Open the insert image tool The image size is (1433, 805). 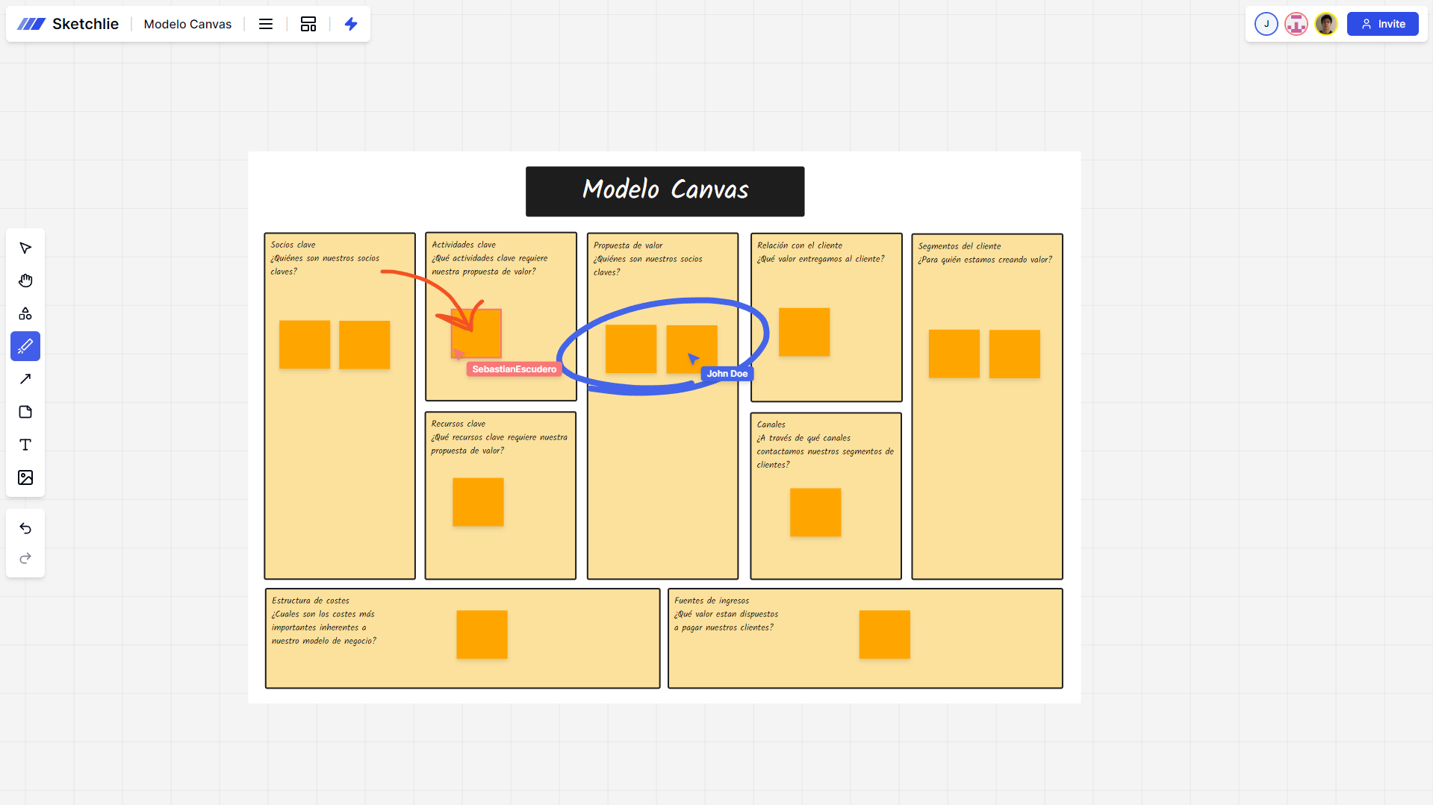point(25,477)
